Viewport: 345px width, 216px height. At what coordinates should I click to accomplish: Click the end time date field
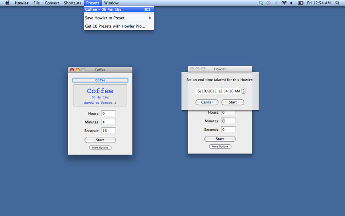point(218,91)
